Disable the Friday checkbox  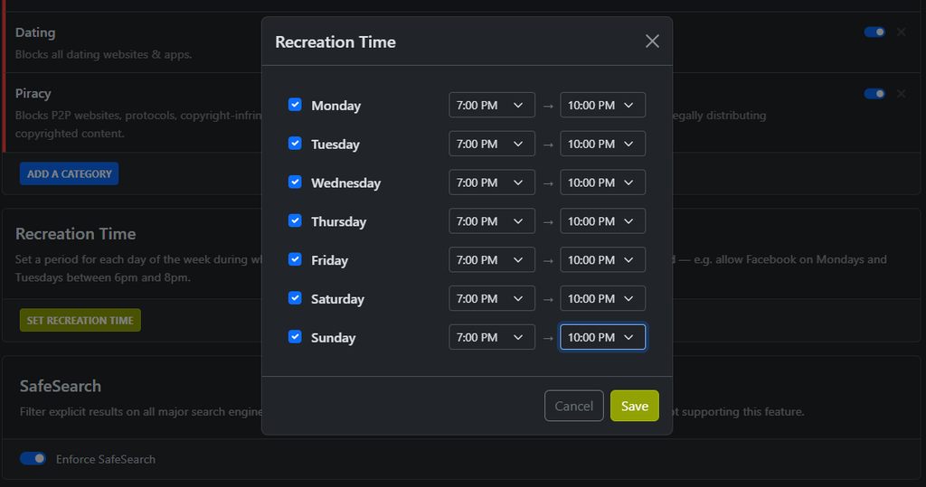(x=295, y=259)
